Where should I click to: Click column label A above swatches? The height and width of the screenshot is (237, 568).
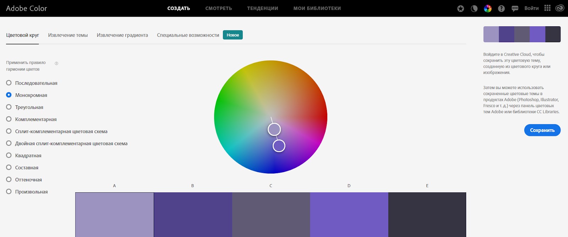pyautogui.click(x=114, y=186)
